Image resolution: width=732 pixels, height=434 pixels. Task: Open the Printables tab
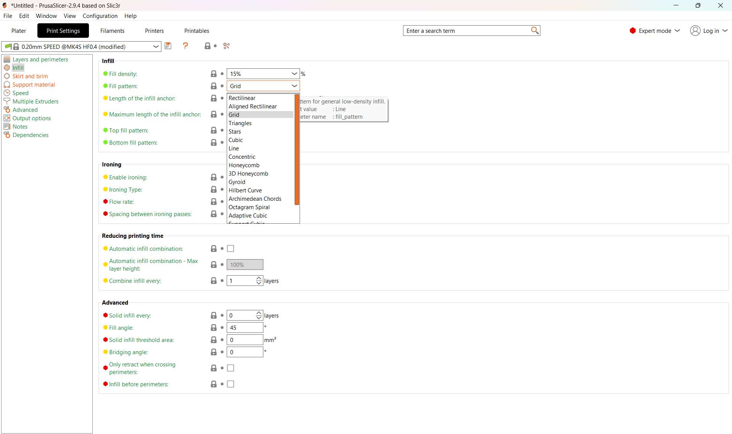coord(197,31)
